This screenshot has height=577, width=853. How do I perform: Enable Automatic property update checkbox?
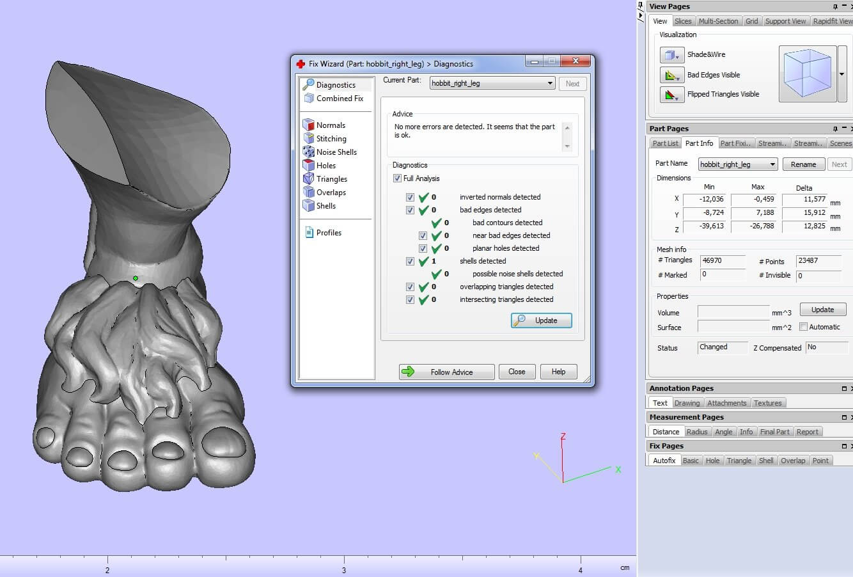(804, 327)
